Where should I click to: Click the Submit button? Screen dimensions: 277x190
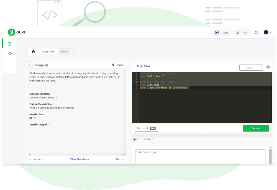(256, 128)
